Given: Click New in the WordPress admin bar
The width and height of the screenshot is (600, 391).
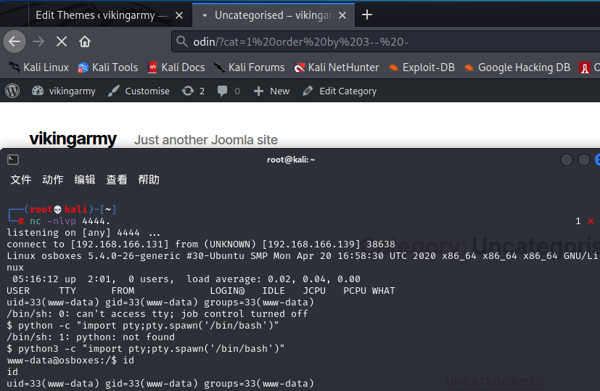Looking at the screenshot, I should coord(272,91).
